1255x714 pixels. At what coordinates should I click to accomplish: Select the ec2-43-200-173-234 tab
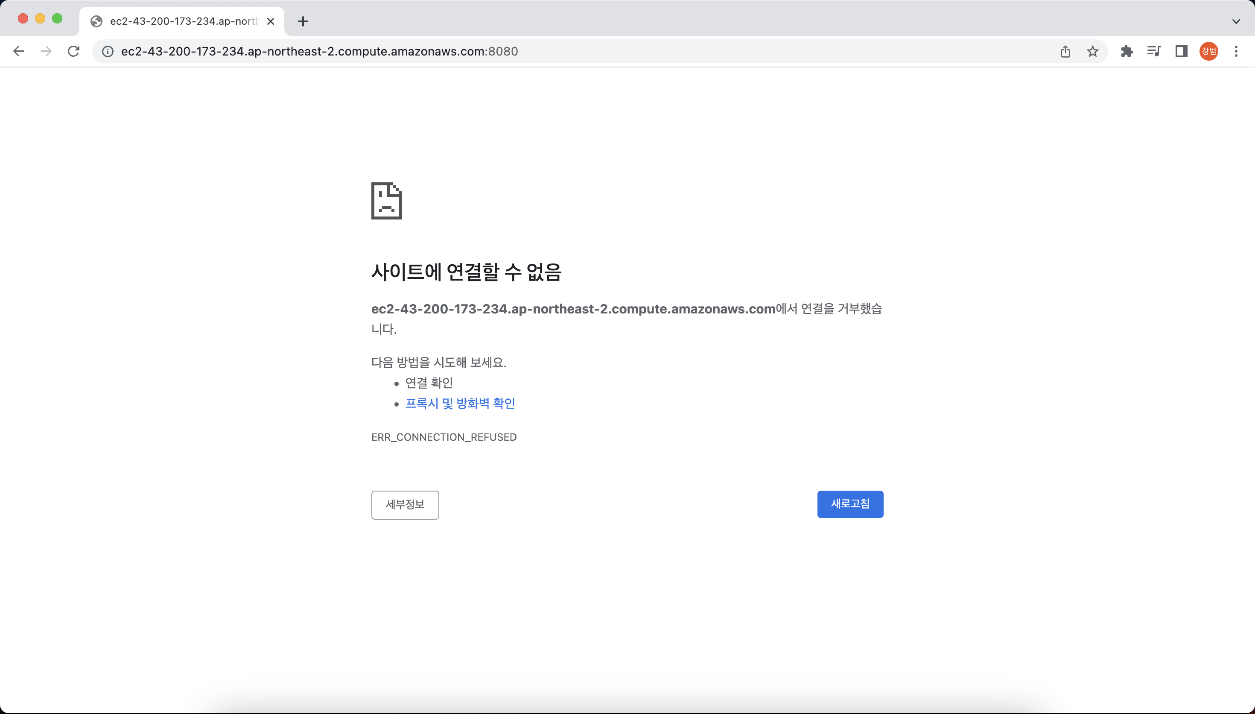[182, 22]
